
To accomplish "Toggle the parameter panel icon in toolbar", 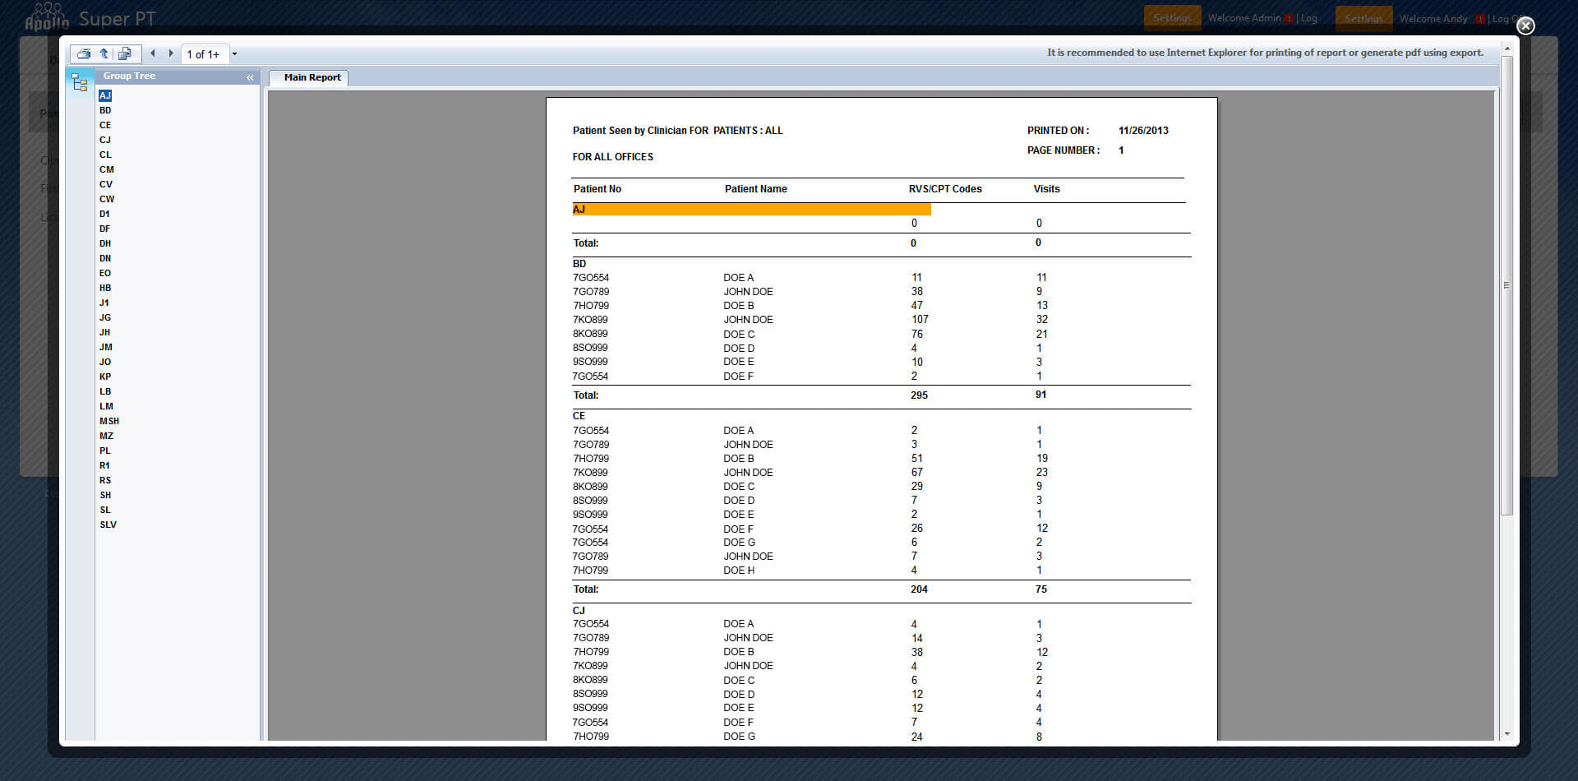I will [x=125, y=53].
